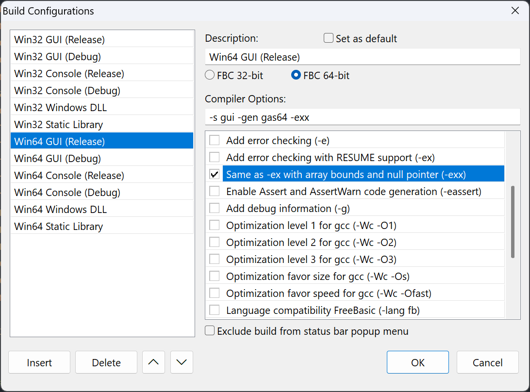
Task: Enable Optimization level 2 for gcc
Action: point(215,242)
